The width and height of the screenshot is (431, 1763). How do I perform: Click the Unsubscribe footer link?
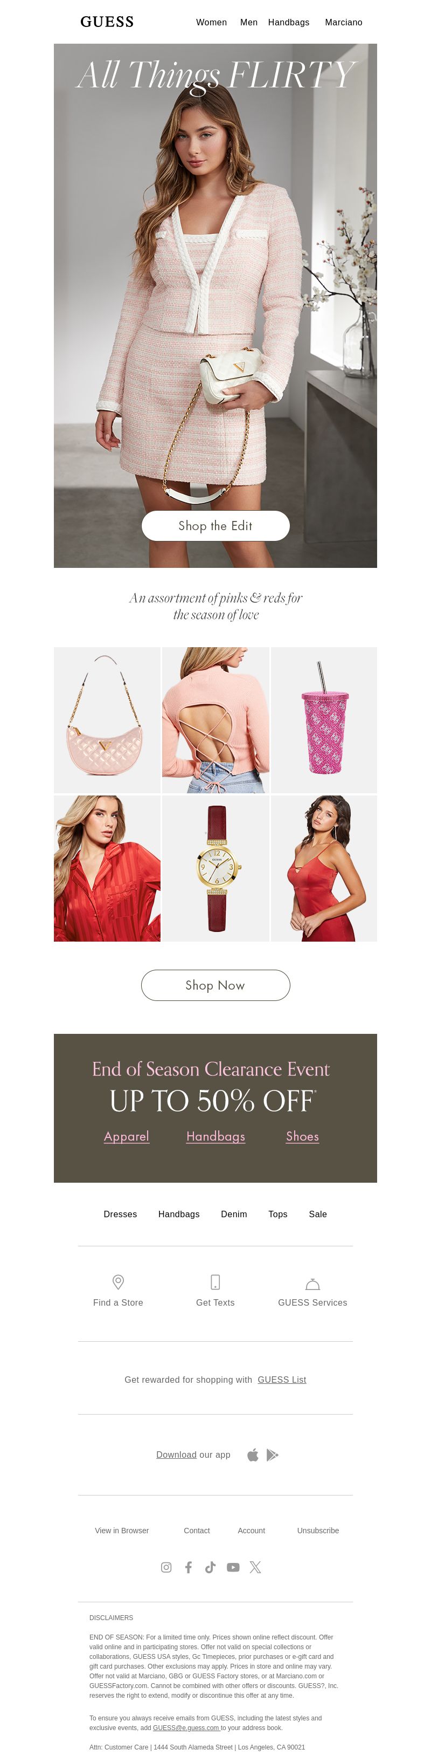pos(318,1531)
